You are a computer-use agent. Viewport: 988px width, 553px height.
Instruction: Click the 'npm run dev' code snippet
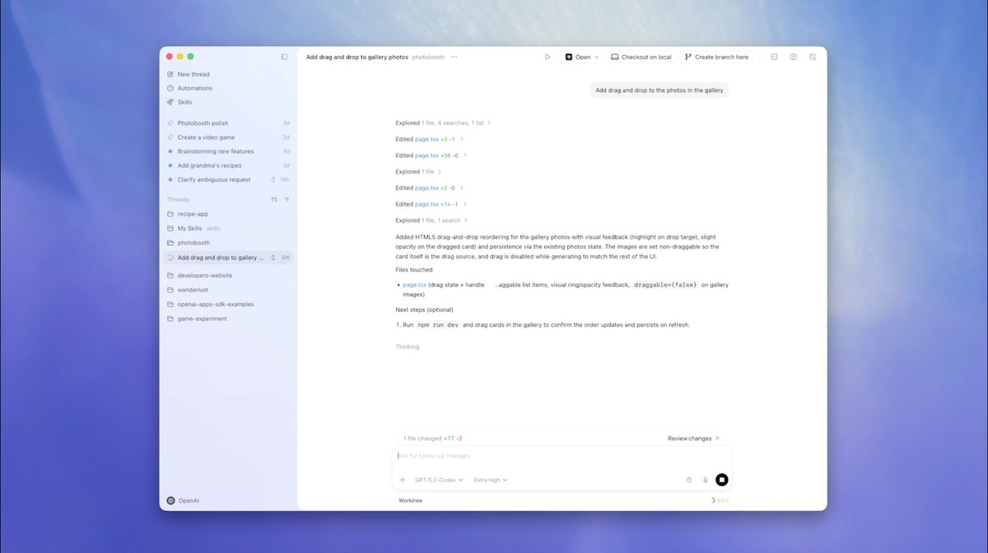tap(436, 325)
